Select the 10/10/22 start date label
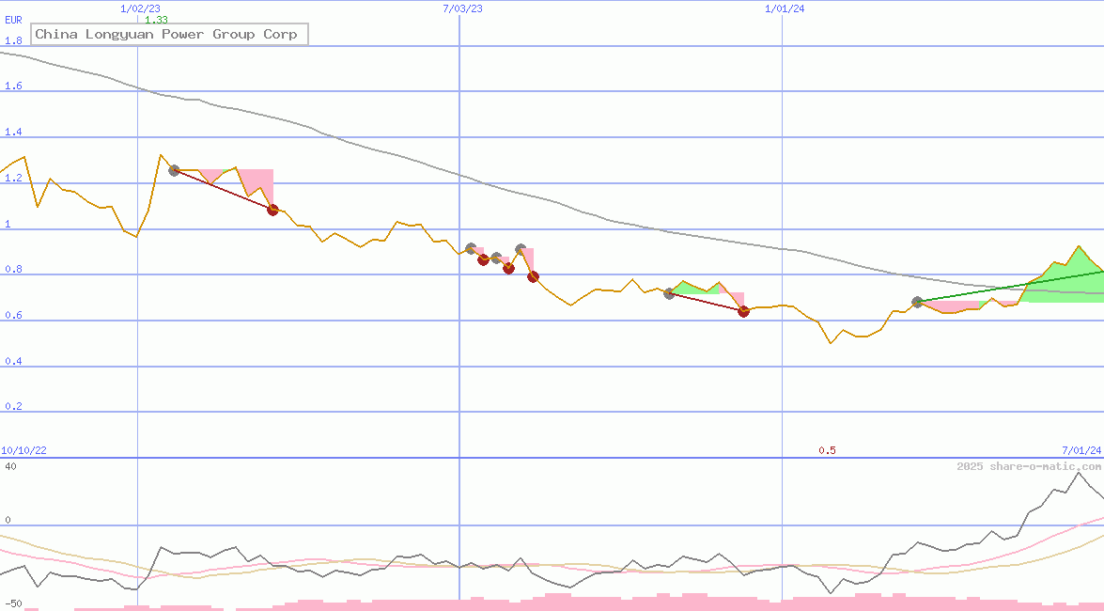Viewport: 1104px width, 611px height. (23, 451)
